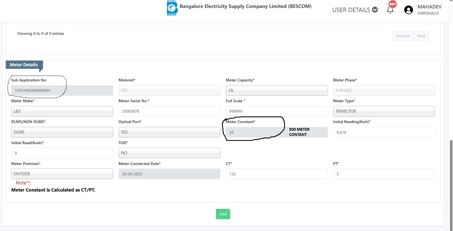Change the TOD selection dropdown
This screenshot has height=231, width=453.
click(169, 153)
